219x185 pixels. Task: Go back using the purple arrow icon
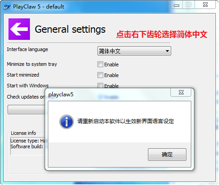click(x=19, y=29)
